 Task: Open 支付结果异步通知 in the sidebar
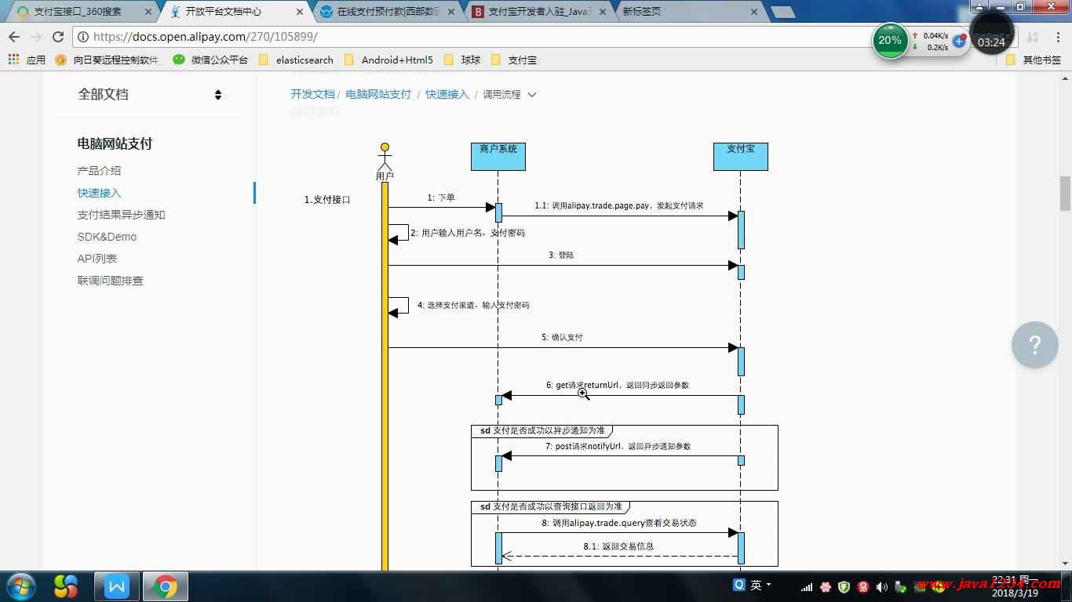(121, 215)
